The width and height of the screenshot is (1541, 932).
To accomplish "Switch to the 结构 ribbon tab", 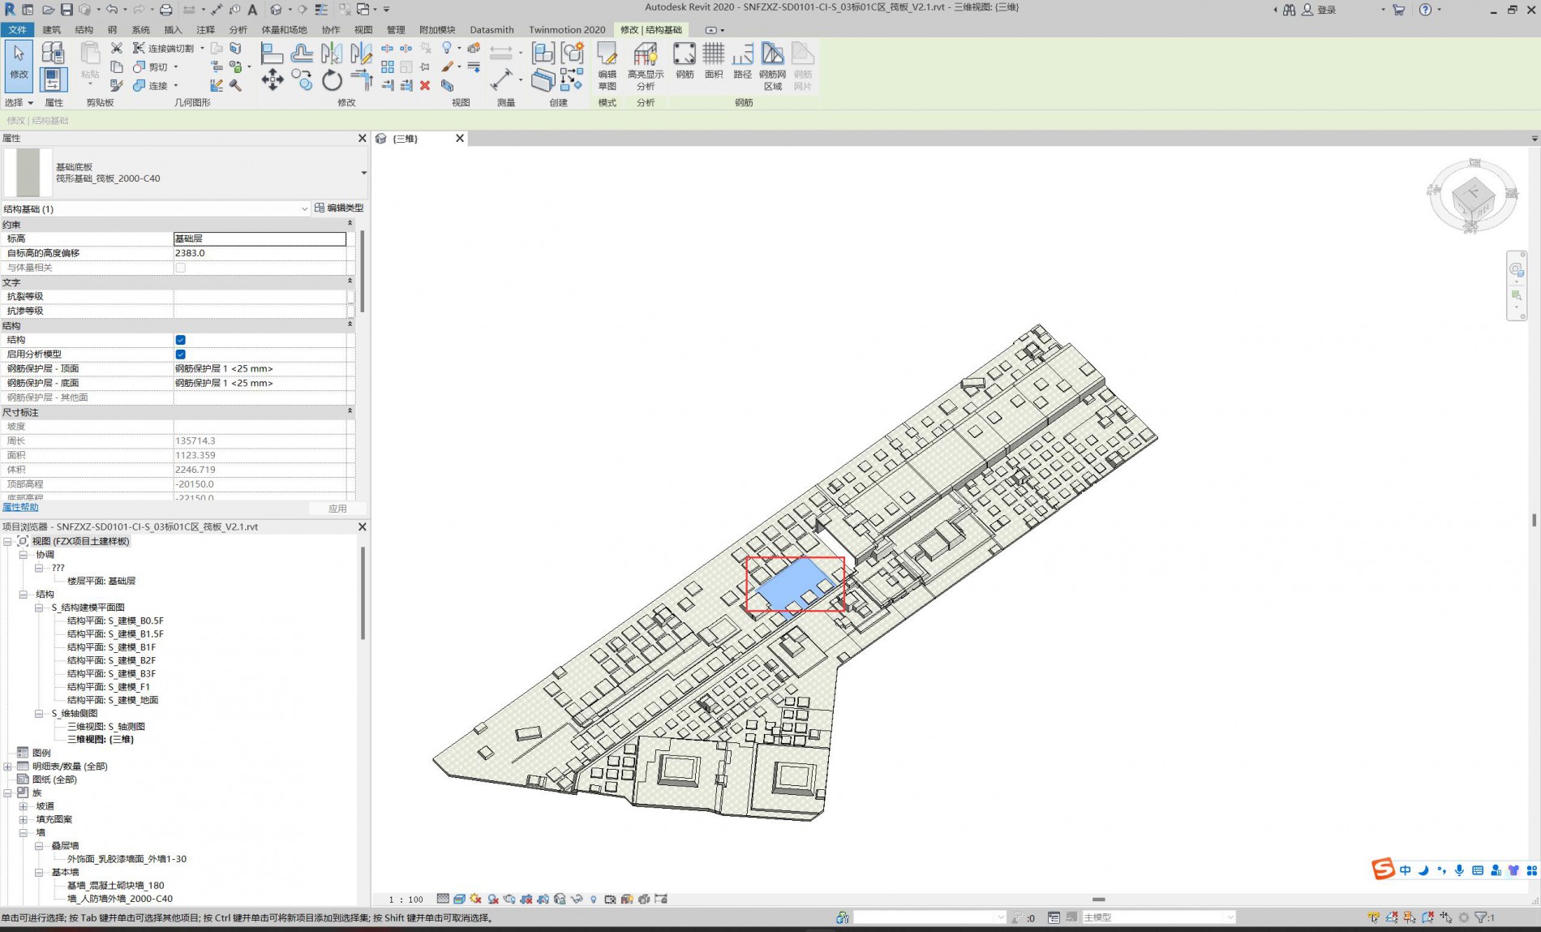I will tap(84, 30).
